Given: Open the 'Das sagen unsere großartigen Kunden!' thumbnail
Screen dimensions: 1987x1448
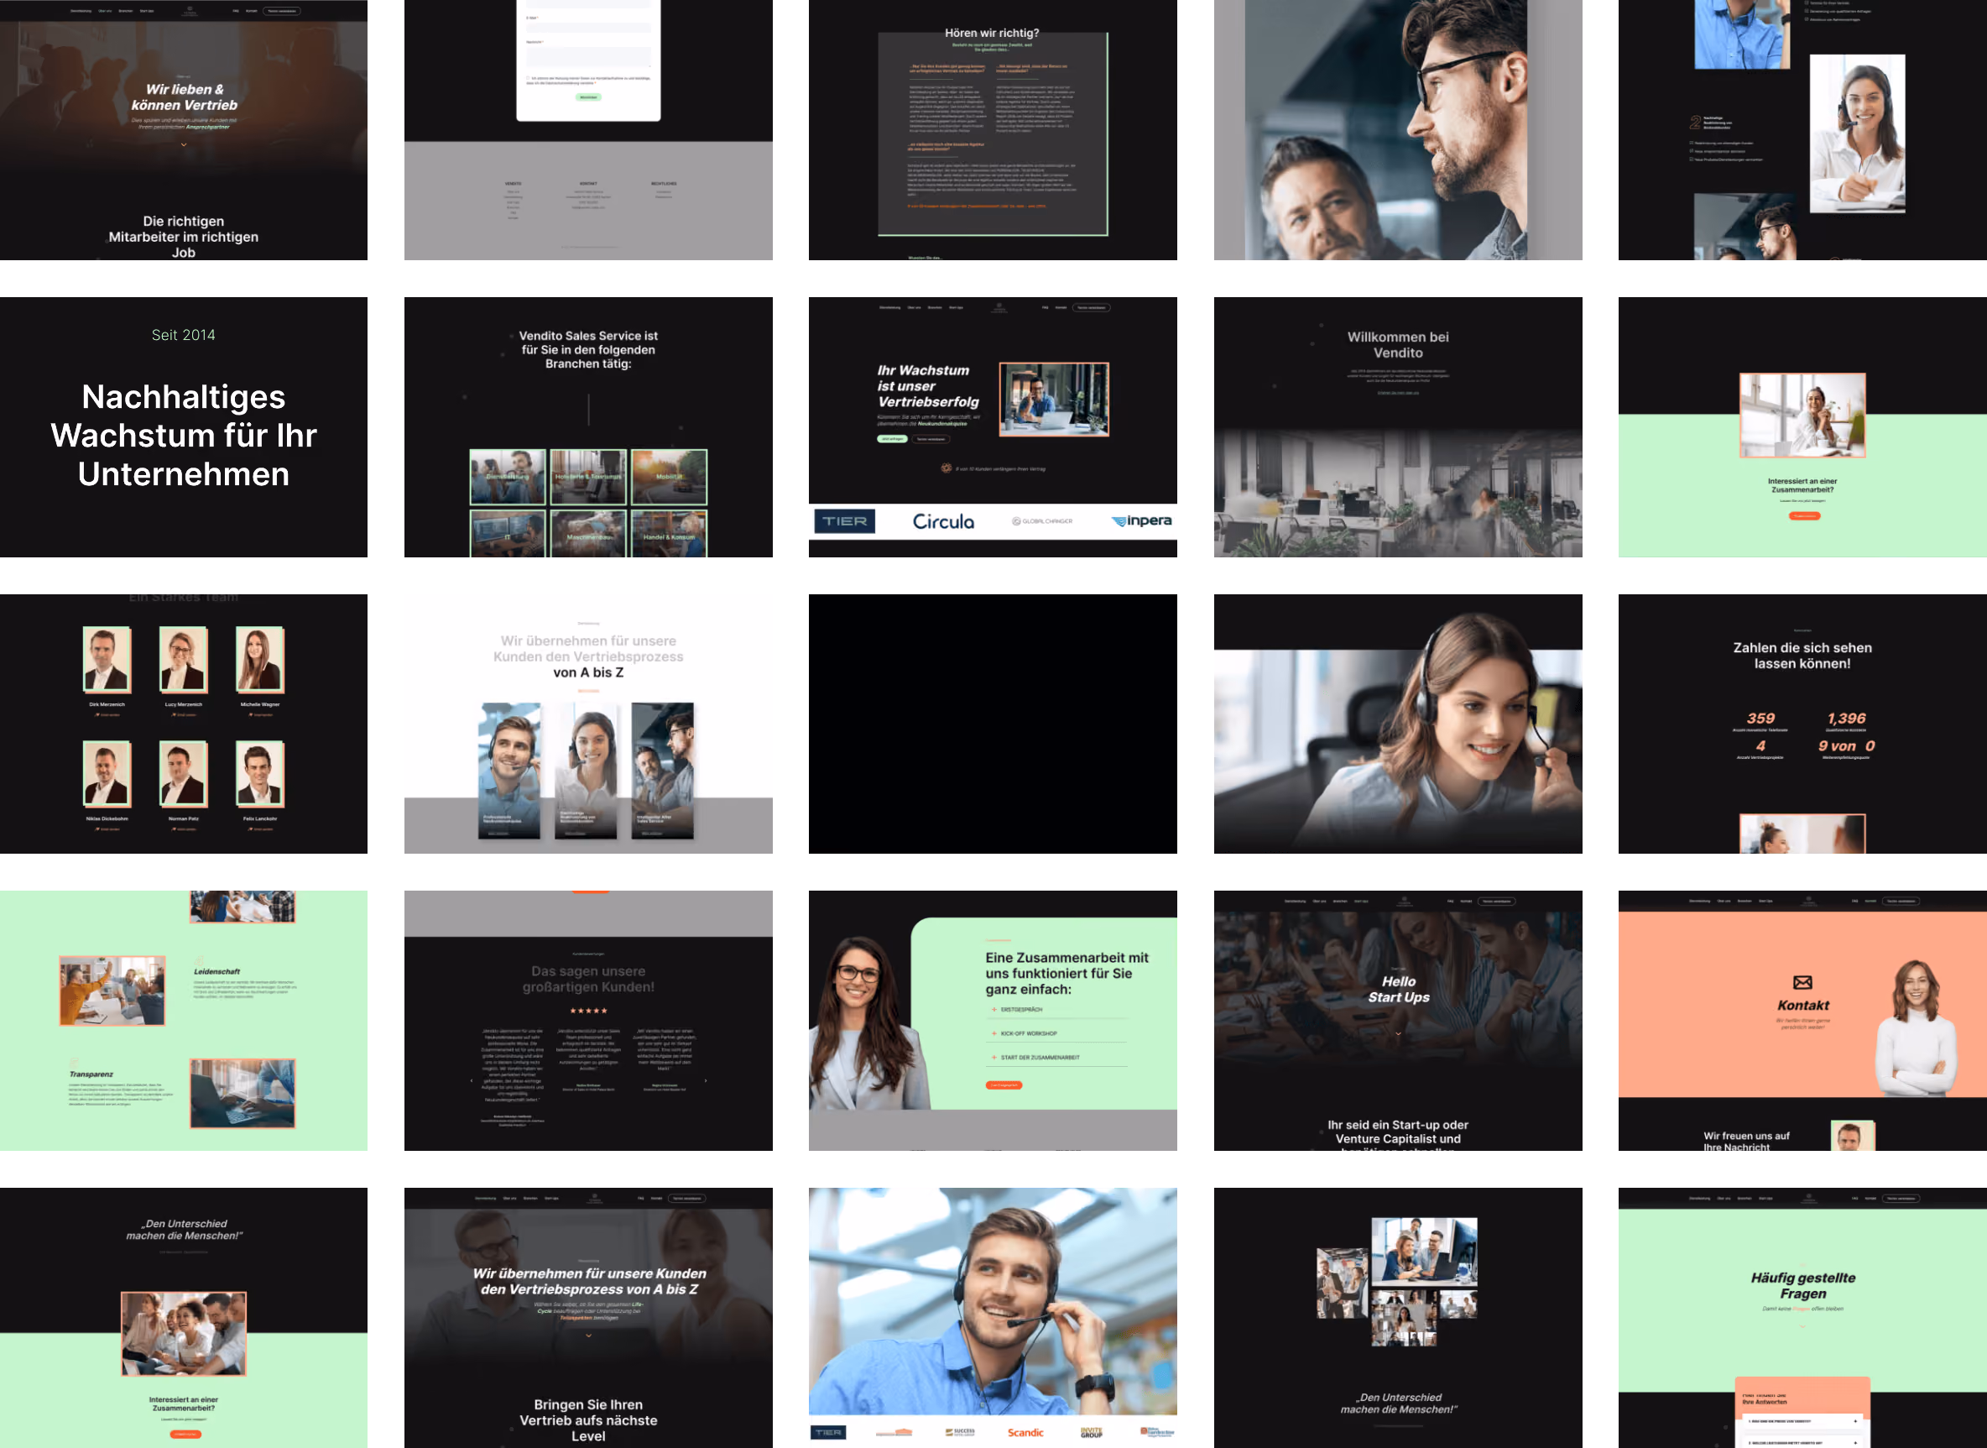Looking at the screenshot, I should 588,1020.
